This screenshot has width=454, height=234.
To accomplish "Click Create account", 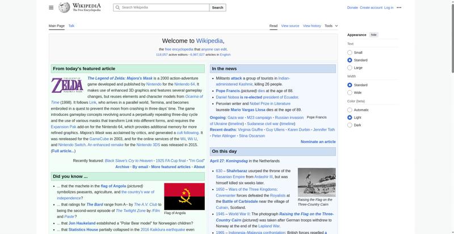I will click(371, 7).
